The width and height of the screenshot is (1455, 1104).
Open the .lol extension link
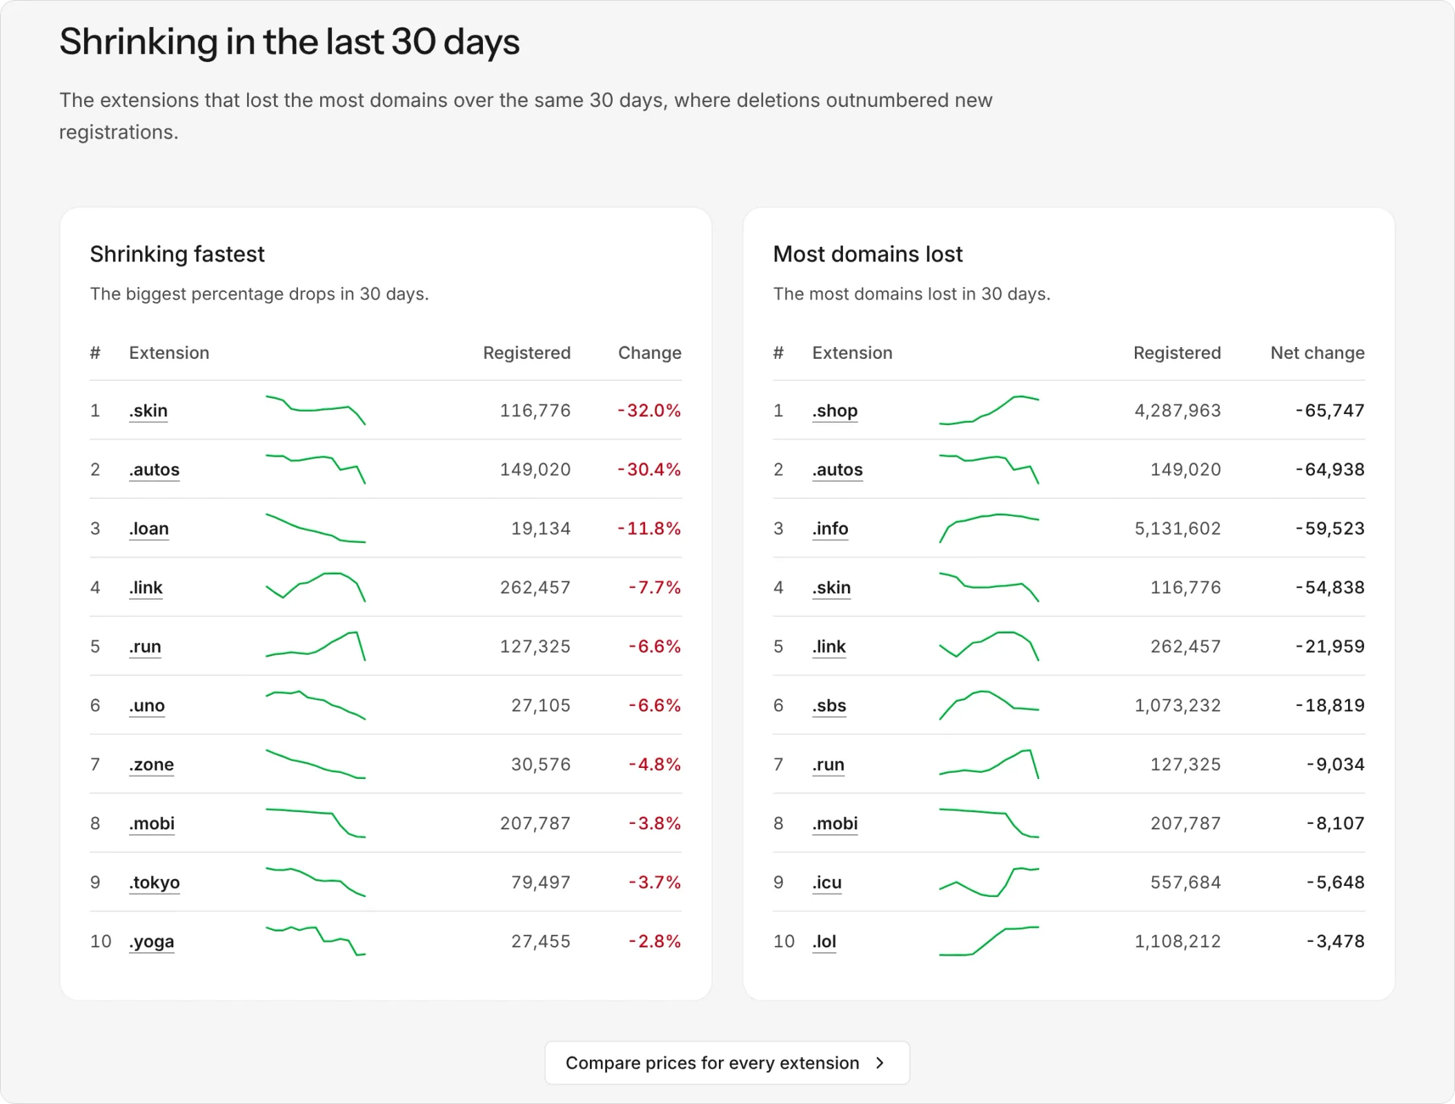point(824,942)
